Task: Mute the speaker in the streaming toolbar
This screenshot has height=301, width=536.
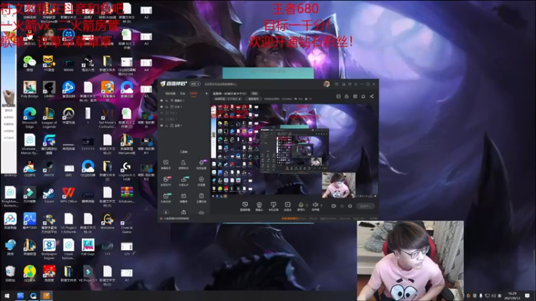Action: tap(315, 205)
